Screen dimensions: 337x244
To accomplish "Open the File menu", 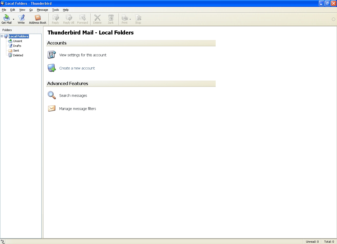I will [x=4, y=10].
